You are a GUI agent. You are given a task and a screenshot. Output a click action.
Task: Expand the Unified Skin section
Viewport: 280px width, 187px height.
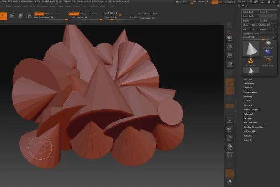[x=250, y=131]
